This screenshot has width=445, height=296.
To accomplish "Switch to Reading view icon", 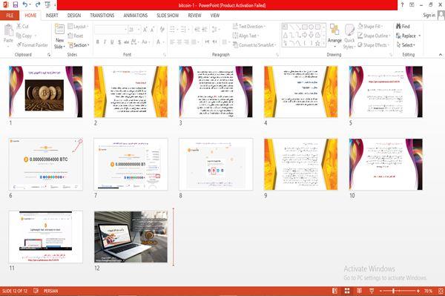I will tap(359, 291).
